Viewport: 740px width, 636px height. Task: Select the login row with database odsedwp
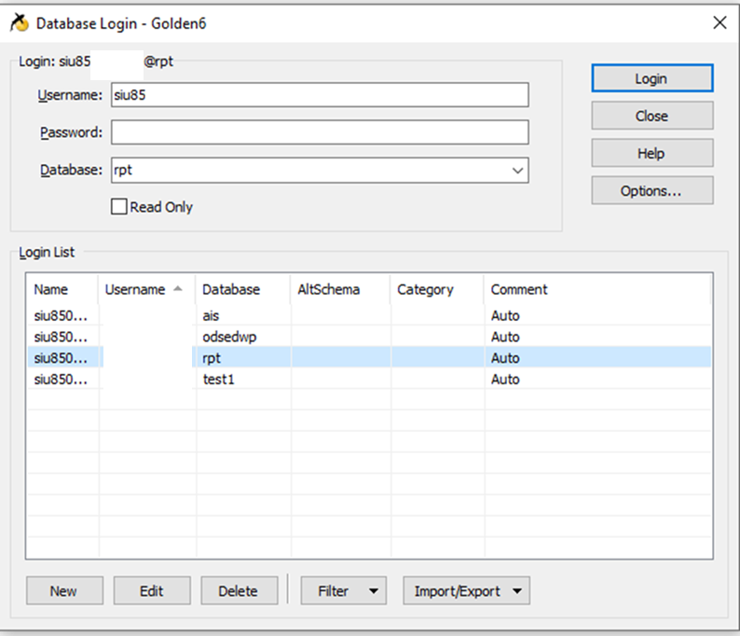(369, 337)
